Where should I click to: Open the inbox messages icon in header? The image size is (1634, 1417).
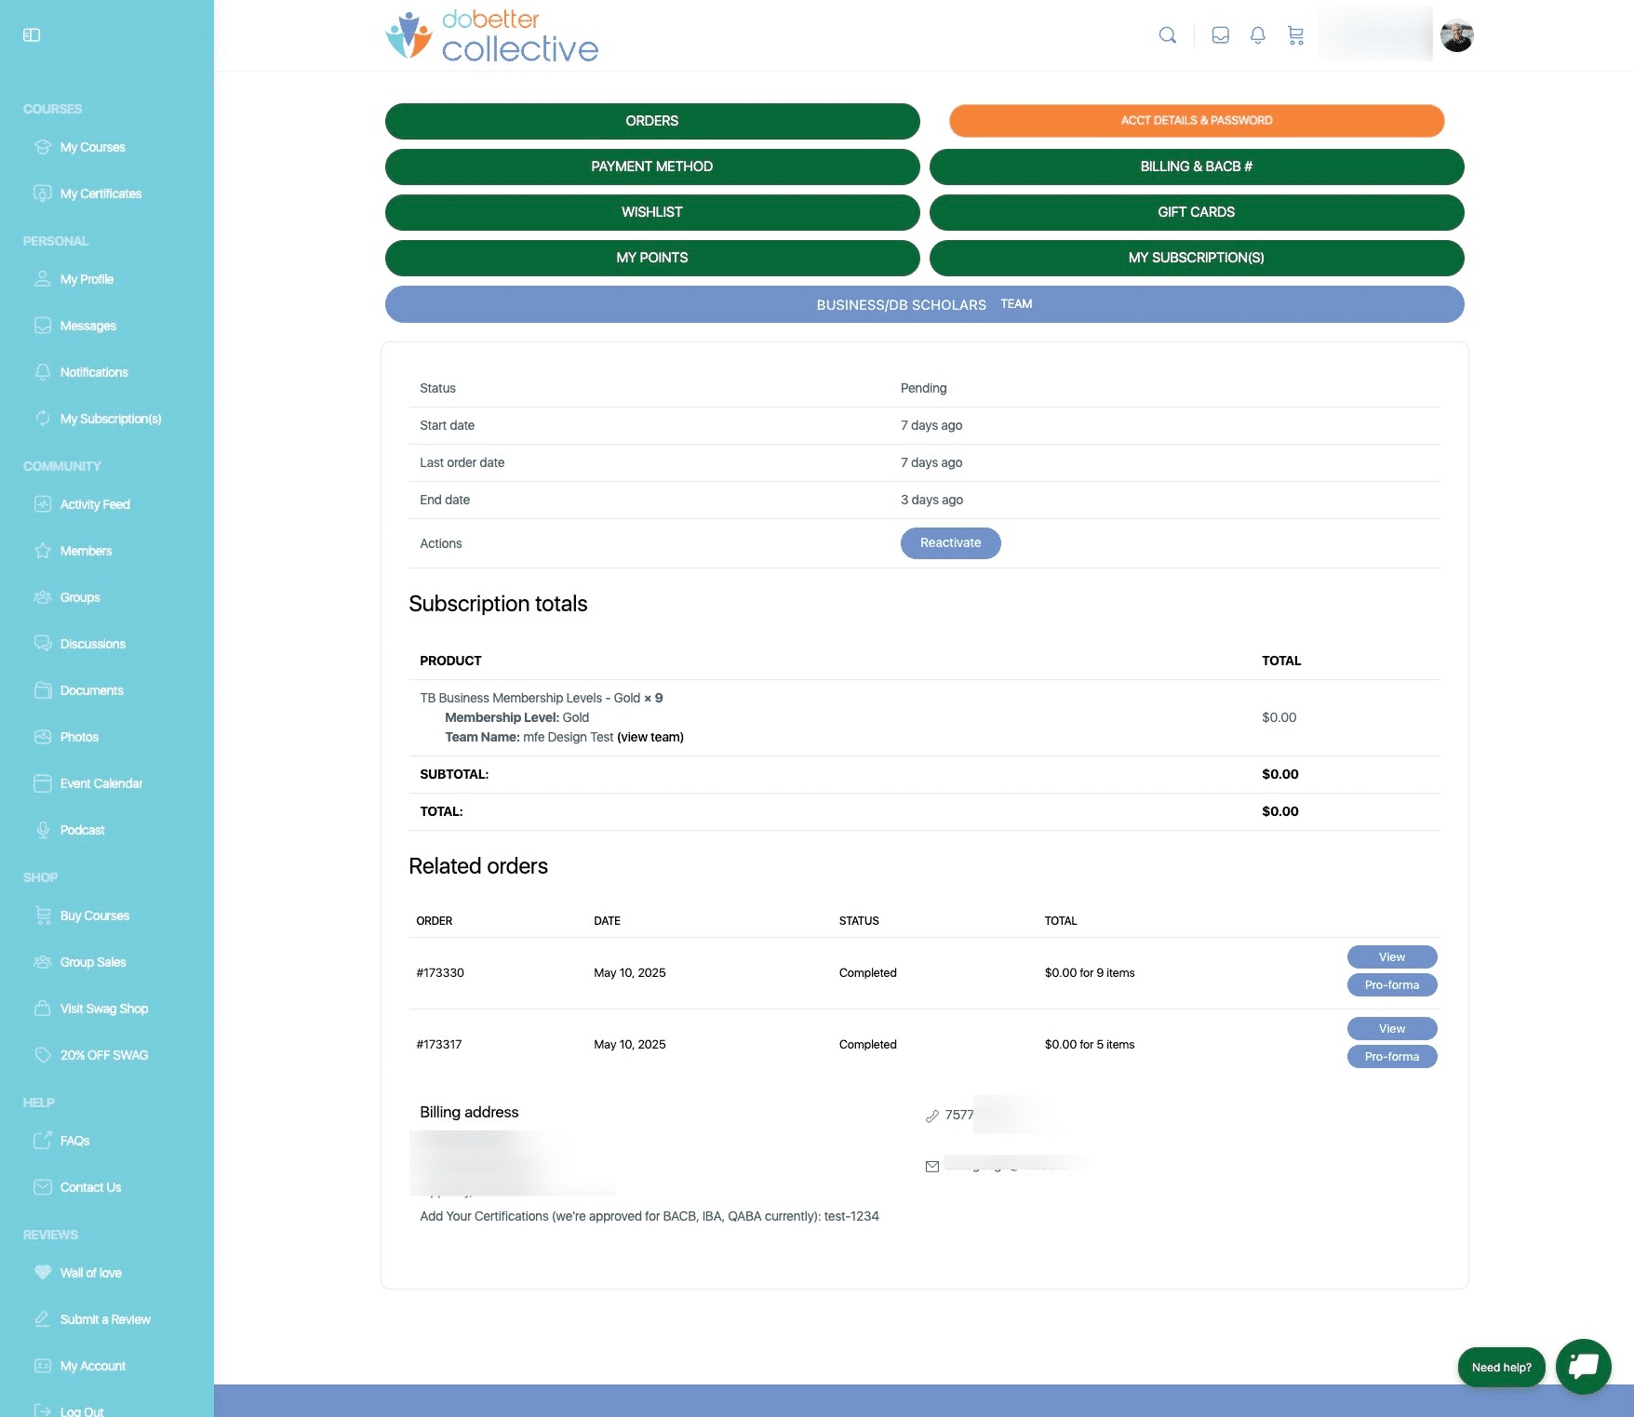1220,35
